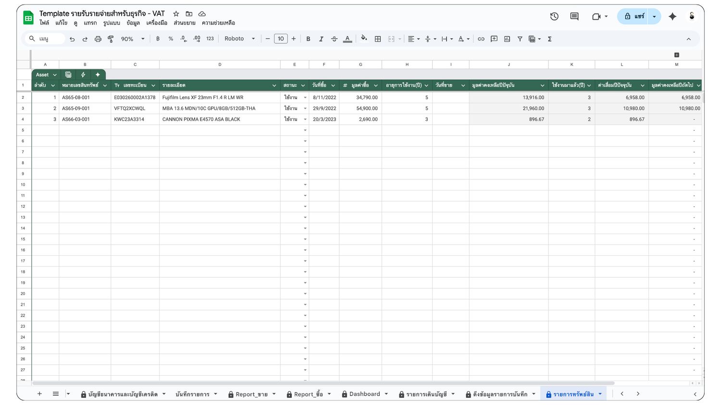Click the insert link icon
721x405 pixels.
(x=481, y=39)
